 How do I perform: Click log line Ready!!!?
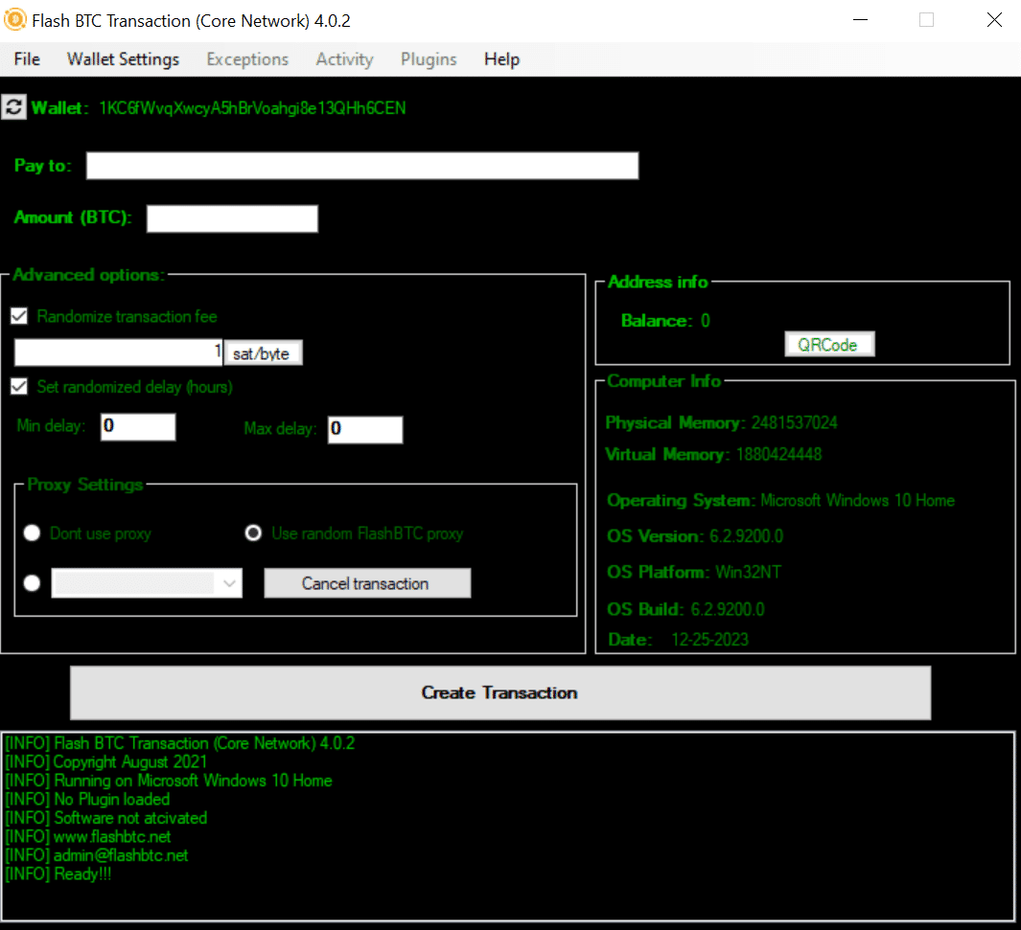(58, 873)
